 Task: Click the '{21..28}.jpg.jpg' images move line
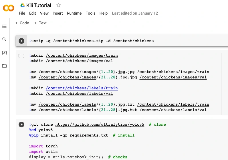click(118, 77)
